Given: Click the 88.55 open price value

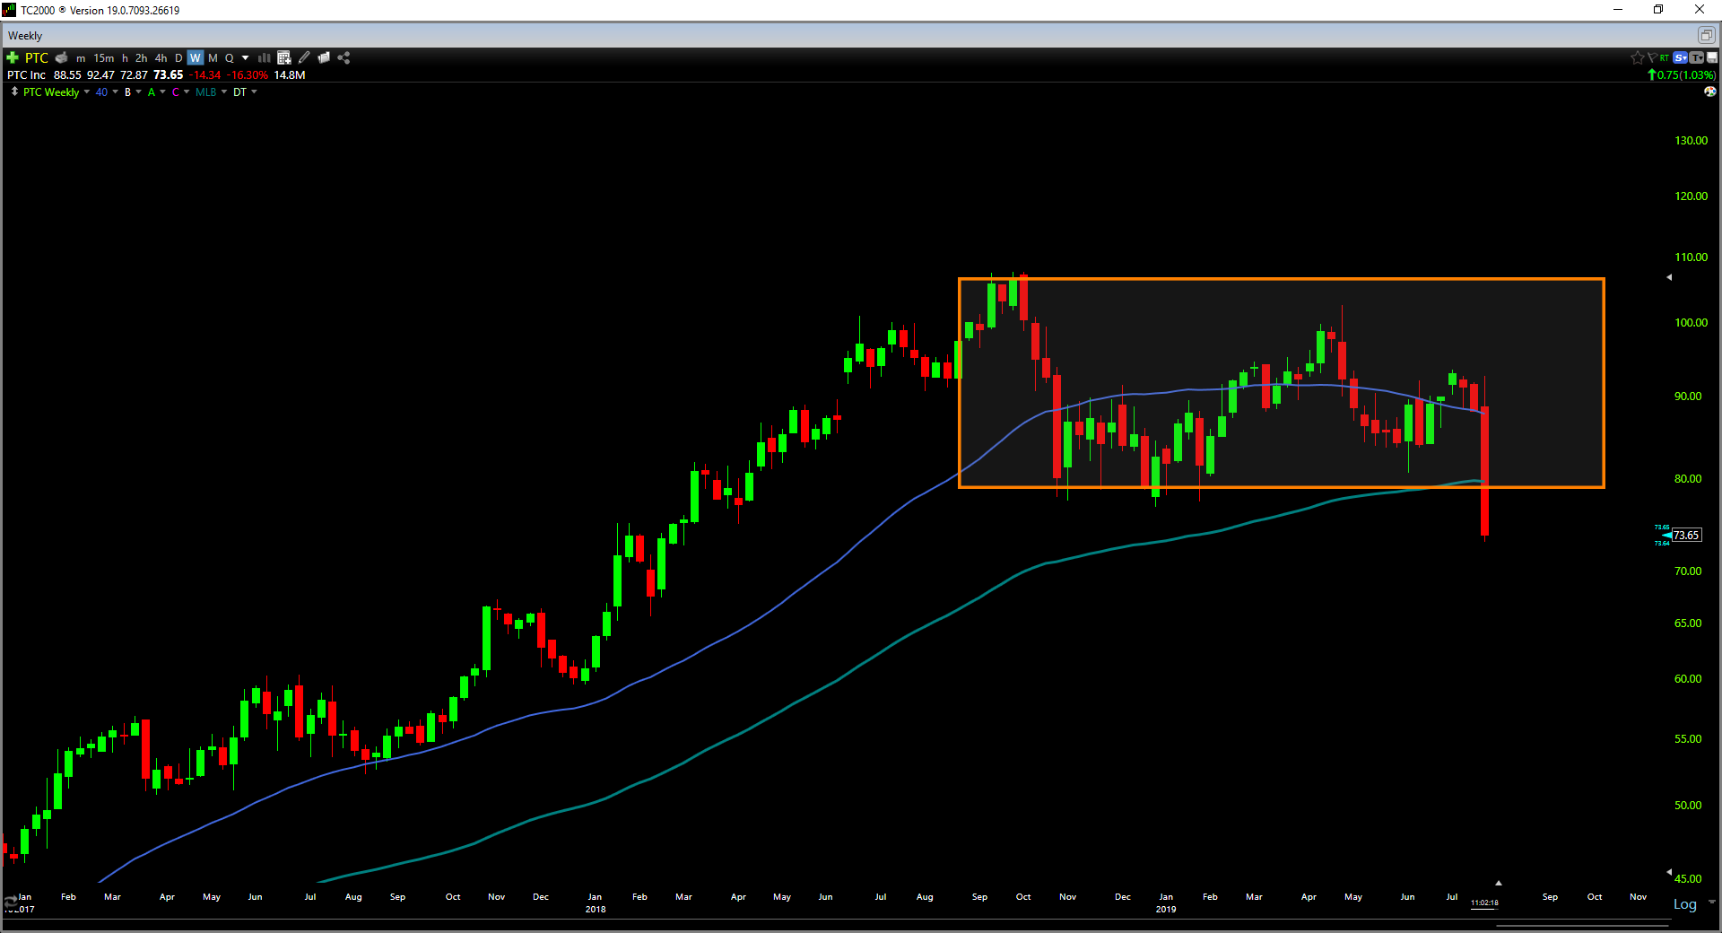Looking at the screenshot, I should [x=67, y=75].
